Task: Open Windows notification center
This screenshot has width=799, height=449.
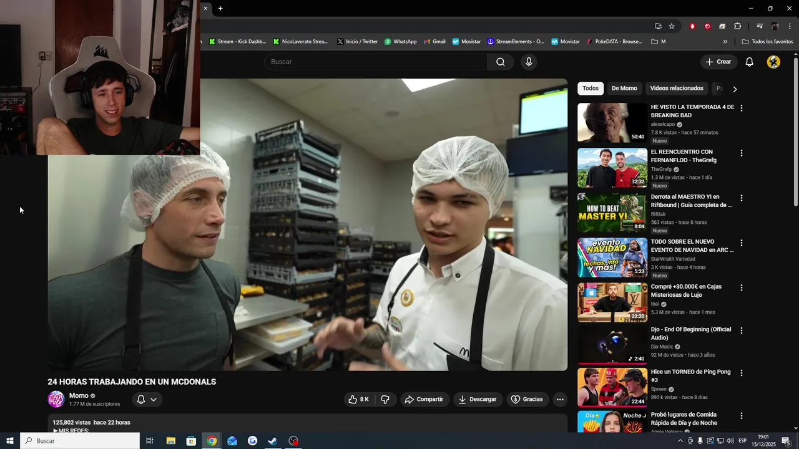Action: tap(786, 441)
